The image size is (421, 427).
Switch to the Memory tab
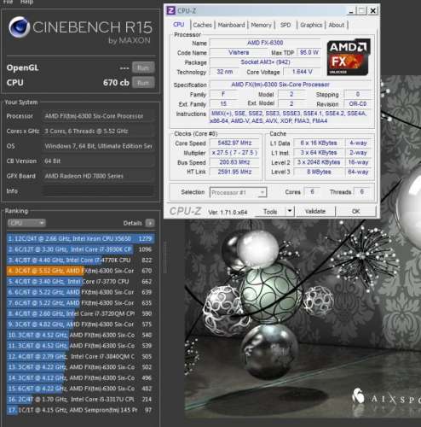tap(261, 25)
